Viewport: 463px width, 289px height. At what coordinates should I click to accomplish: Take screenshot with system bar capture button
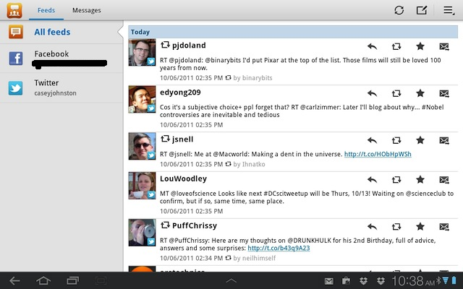[101, 280]
